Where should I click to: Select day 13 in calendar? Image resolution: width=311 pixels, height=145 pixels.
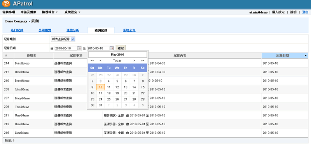tap(126, 87)
